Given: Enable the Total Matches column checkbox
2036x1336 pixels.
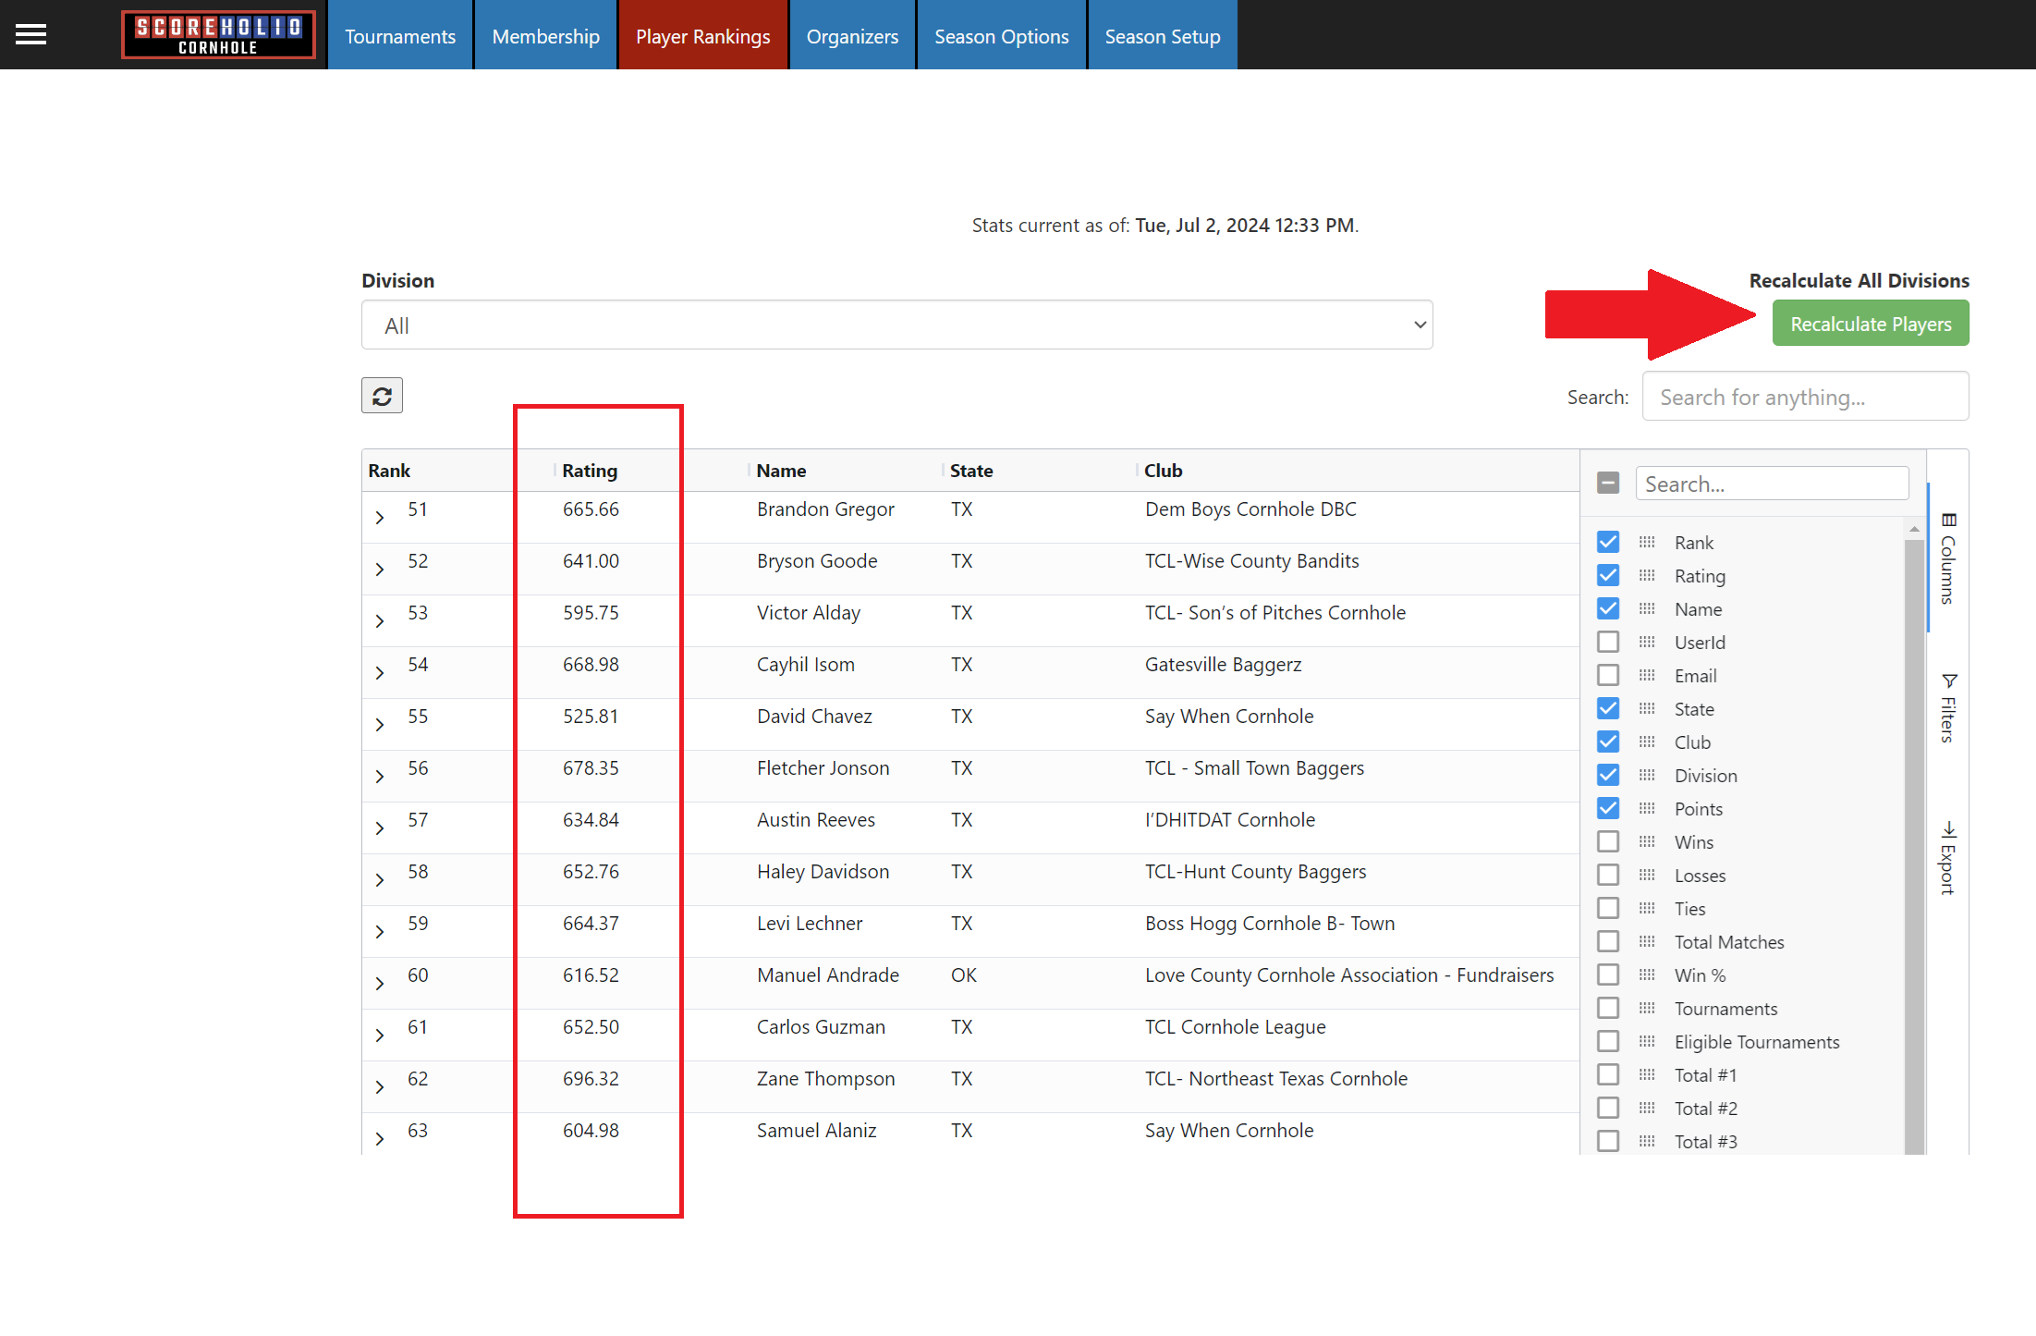Looking at the screenshot, I should [x=1608, y=942].
